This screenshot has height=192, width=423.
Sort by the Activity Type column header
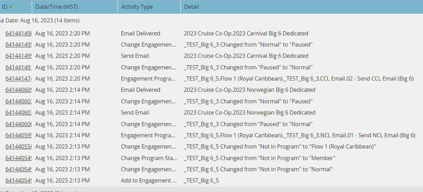point(137,7)
